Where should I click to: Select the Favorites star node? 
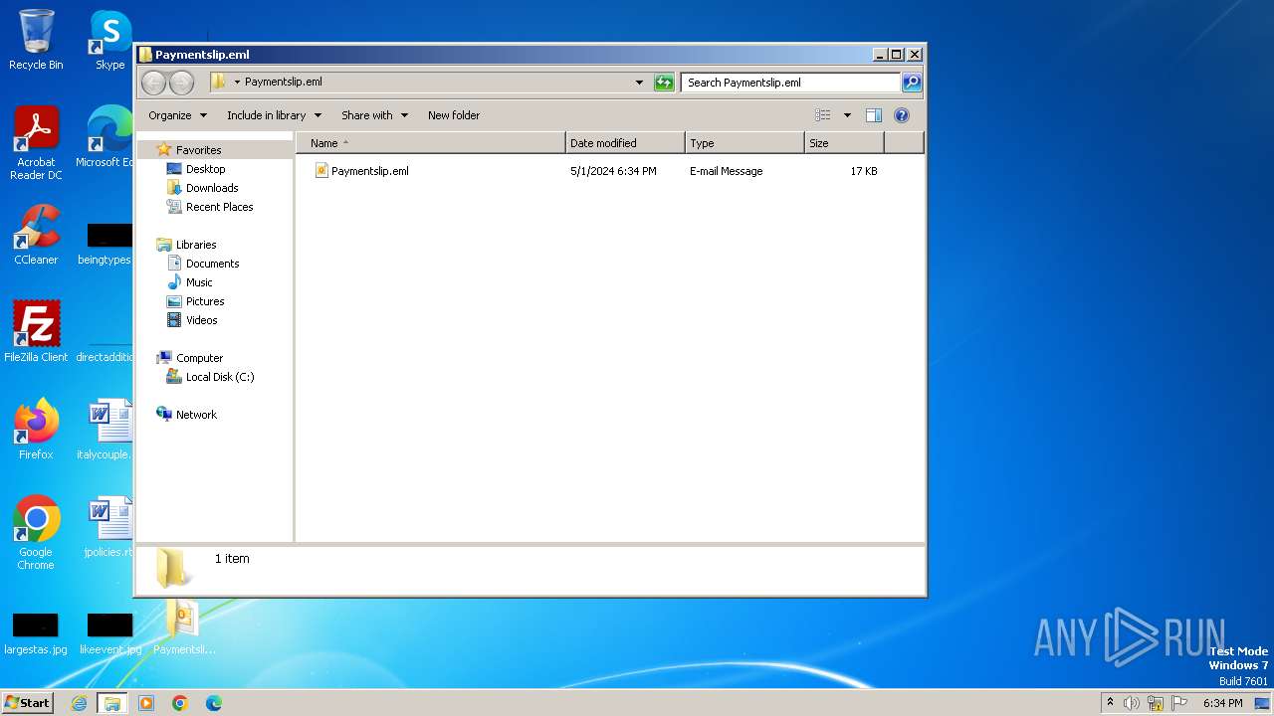pyautogui.click(x=198, y=150)
